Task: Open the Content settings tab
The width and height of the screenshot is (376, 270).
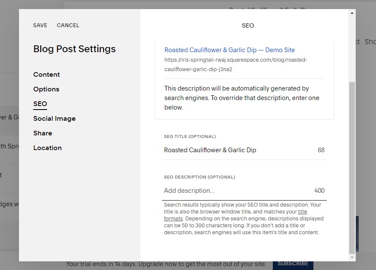Action: click(x=47, y=75)
